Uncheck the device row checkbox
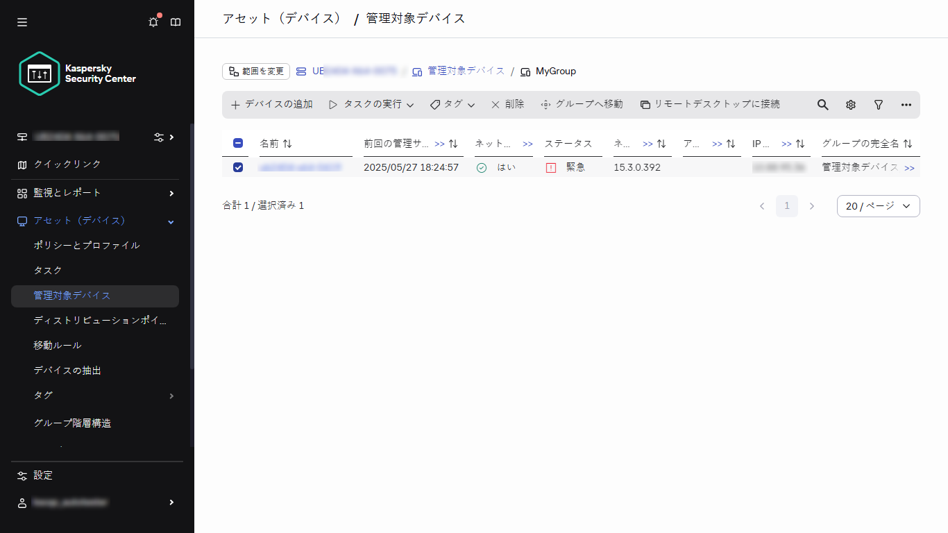The height and width of the screenshot is (533, 948). coord(238,167)
